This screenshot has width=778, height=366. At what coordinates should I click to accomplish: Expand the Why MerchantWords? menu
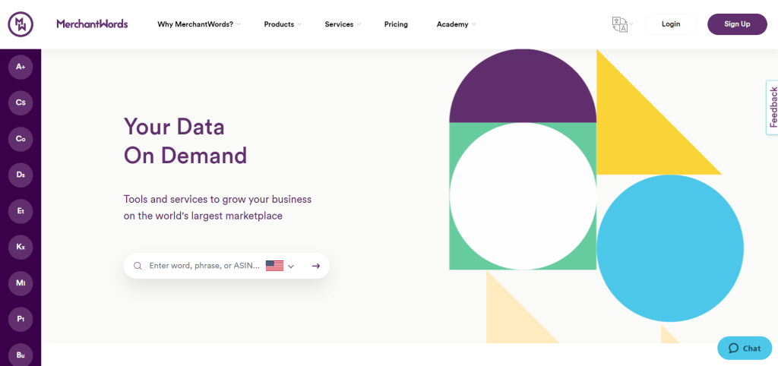195,24
